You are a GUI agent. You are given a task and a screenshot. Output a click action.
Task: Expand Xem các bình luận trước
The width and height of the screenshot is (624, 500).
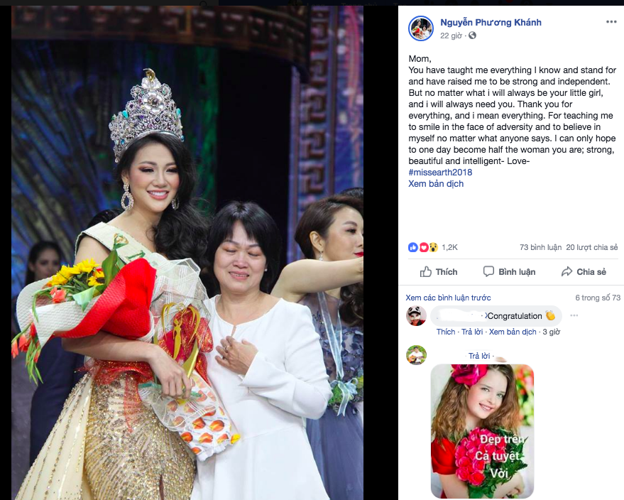(x=448, y=298)
